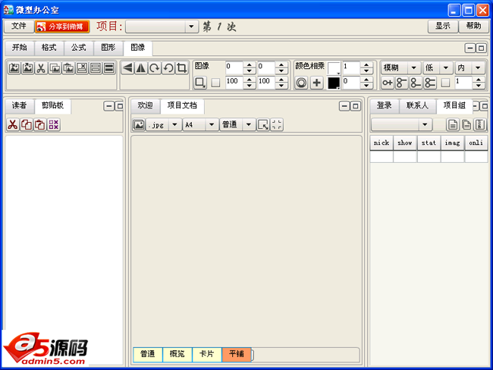
Task: Click the insert image icon in image toolbar
Action: 14,68
